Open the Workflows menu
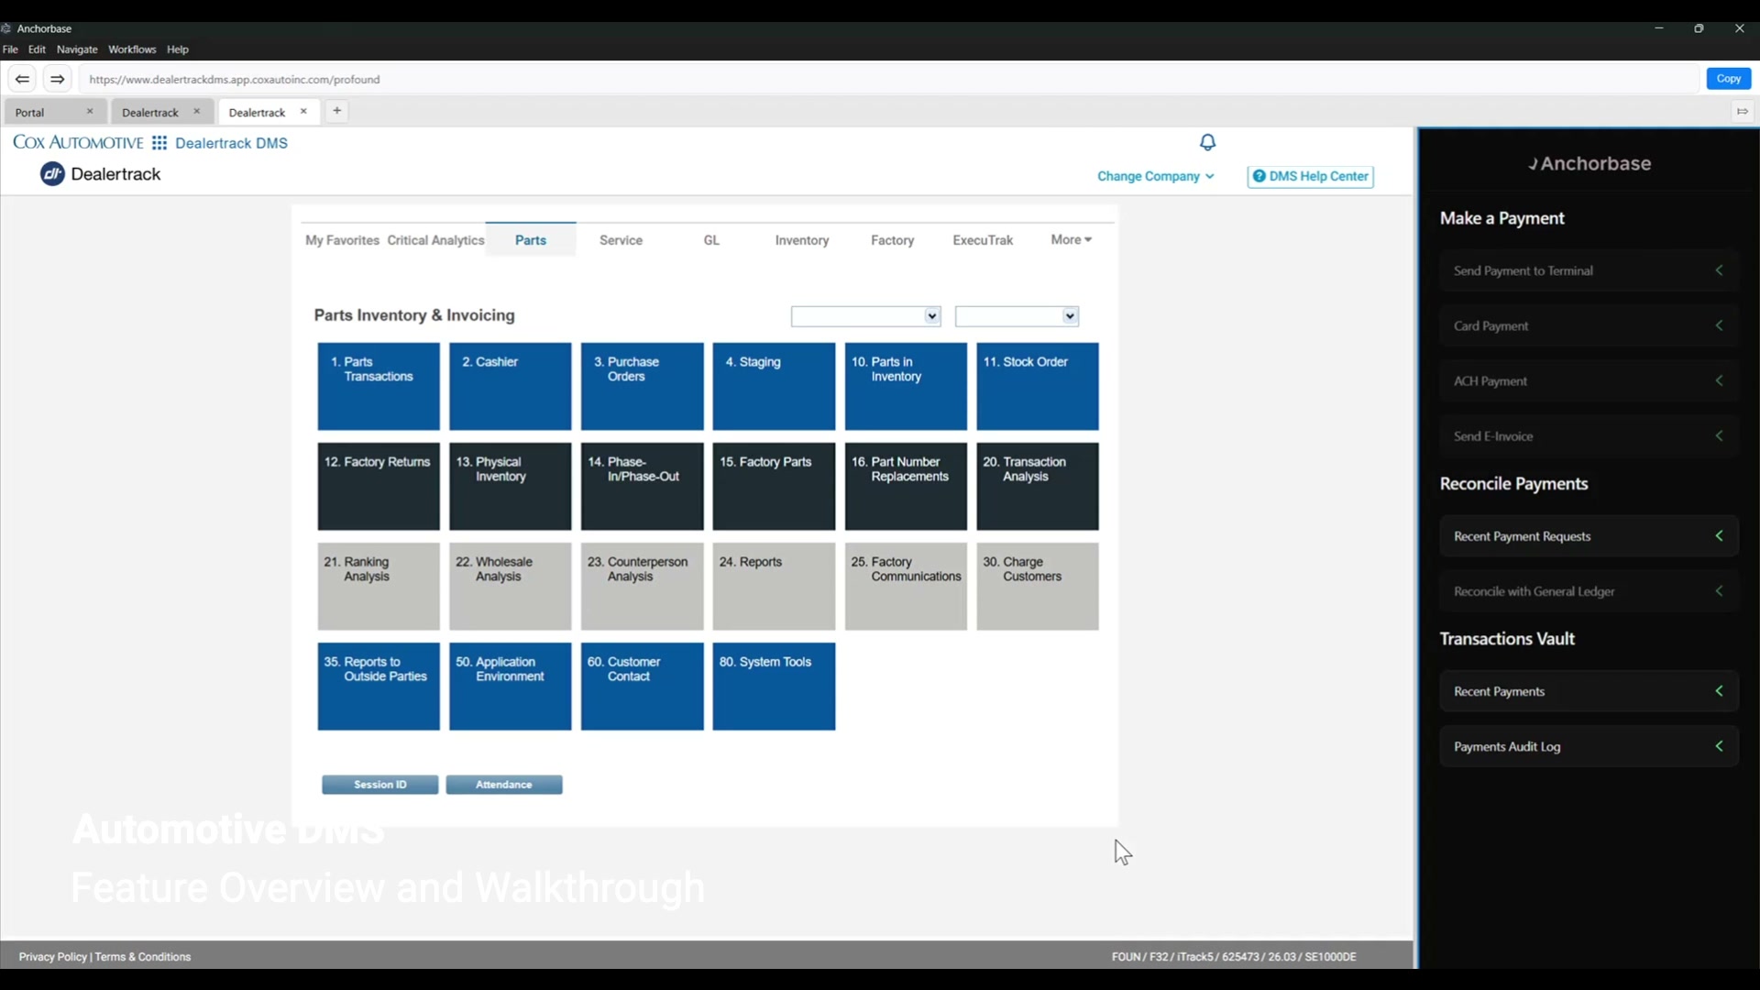The width and height of the screenshot is (1760, 990). pos(132,49)
